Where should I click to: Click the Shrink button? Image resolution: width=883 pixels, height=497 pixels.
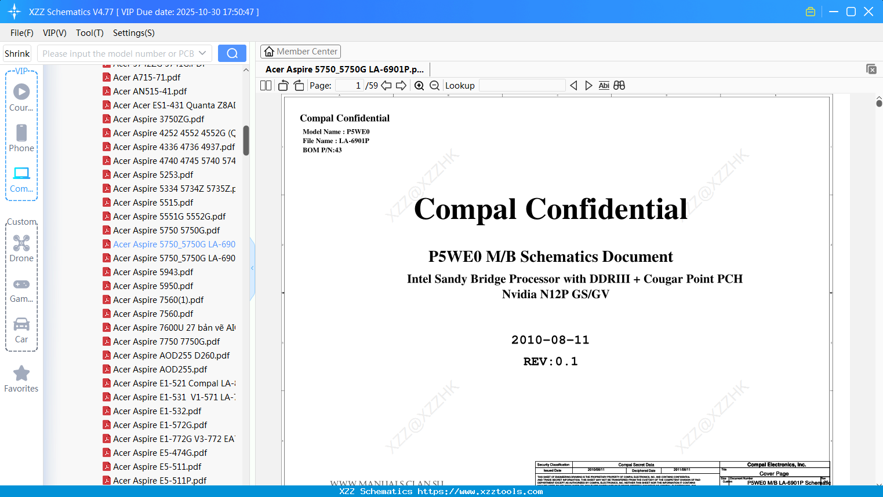17,53
